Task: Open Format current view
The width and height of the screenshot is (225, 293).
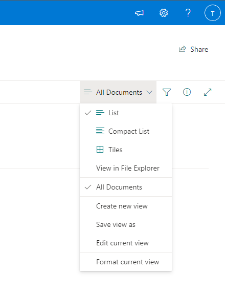Action: pos(126,262)
